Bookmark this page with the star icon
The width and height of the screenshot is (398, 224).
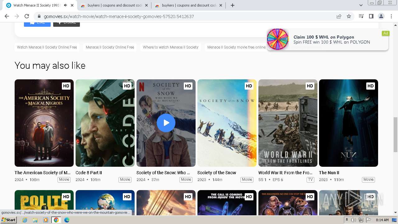349,16
